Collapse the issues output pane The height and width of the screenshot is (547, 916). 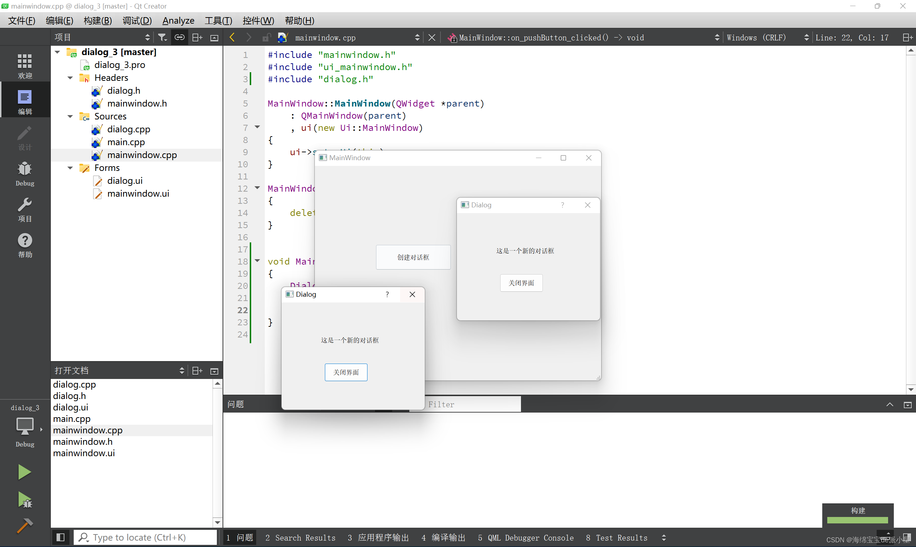coord(890,405)
